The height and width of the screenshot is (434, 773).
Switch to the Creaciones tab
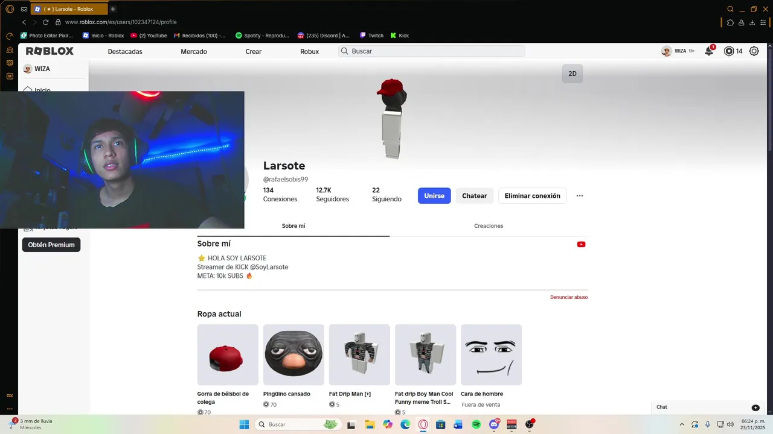(x=489, y=226)
